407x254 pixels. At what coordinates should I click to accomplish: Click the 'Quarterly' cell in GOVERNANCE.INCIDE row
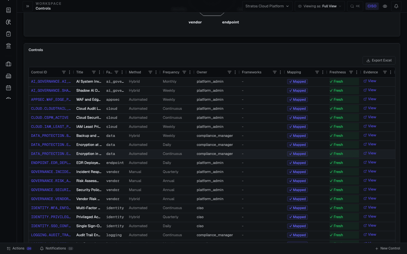point(170,172)
